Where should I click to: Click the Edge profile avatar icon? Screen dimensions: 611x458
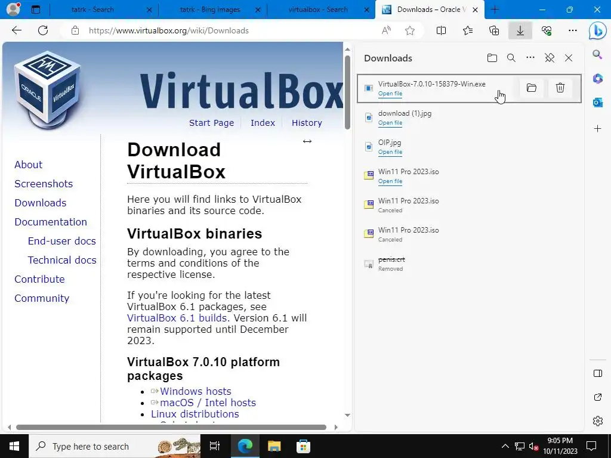pyautogui.click(x=13, y=9)
